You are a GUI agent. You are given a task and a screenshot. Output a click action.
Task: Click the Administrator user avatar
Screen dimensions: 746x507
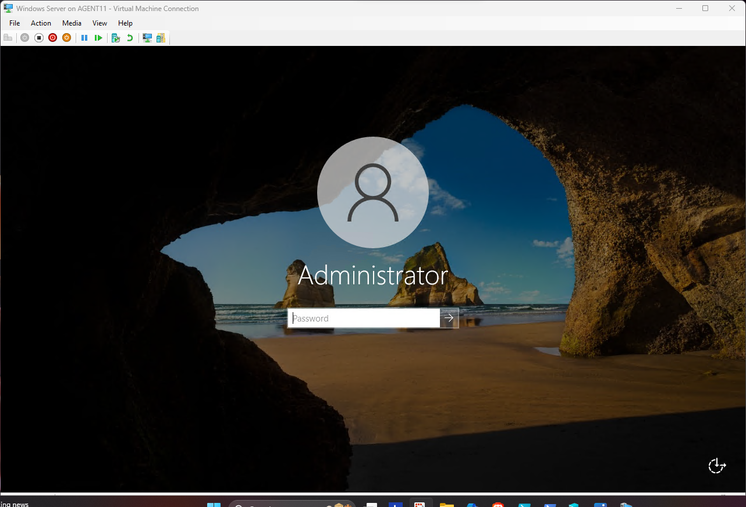[x=373, y=192]
